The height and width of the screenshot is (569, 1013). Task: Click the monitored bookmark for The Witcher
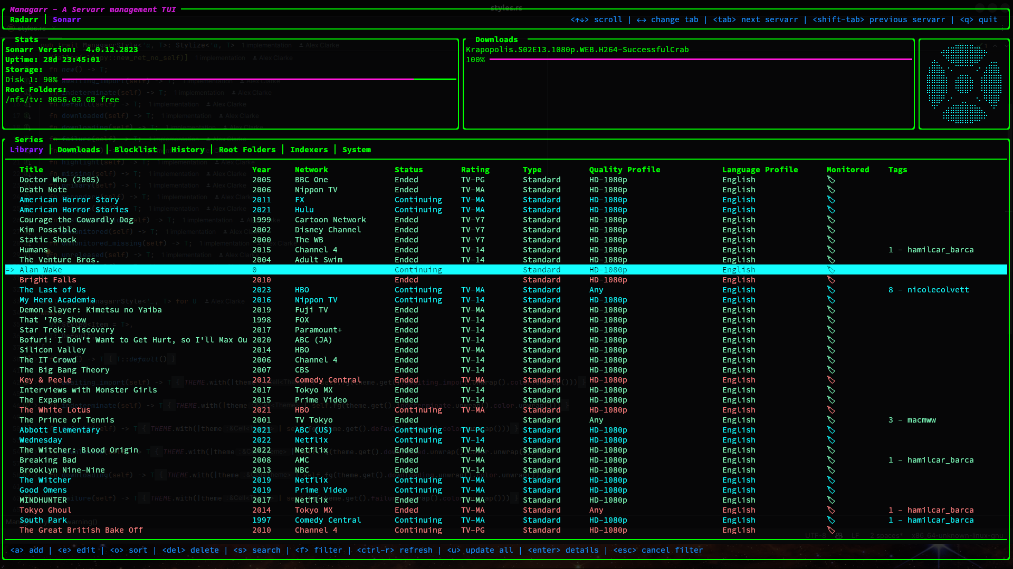click(831, 480)
